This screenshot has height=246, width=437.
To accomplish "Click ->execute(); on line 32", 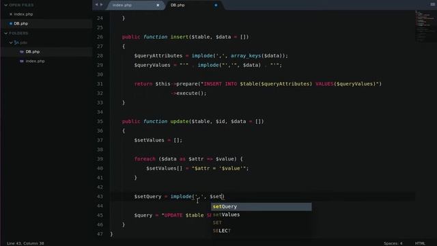I will tap(188, 93).
